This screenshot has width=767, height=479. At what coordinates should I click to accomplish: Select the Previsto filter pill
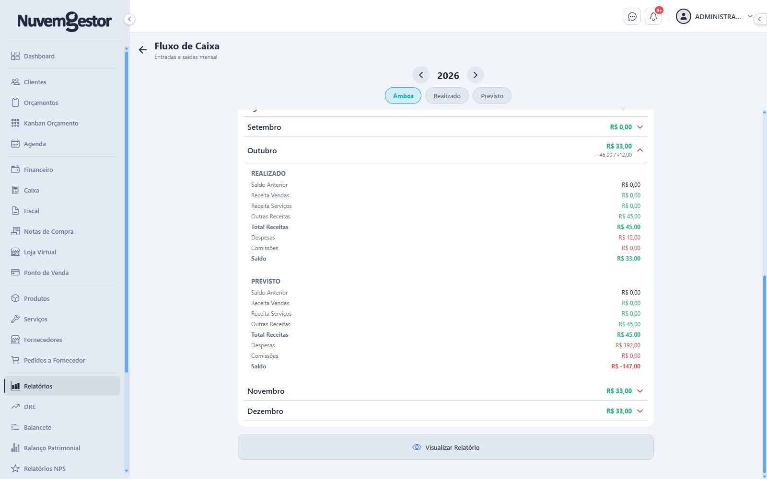(x=492, y=96)
